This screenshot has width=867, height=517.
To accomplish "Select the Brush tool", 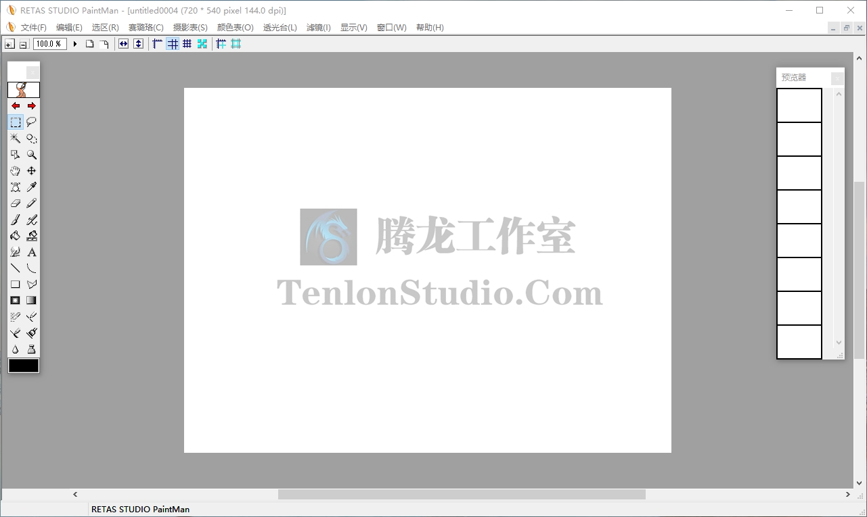I will point(15,220).
